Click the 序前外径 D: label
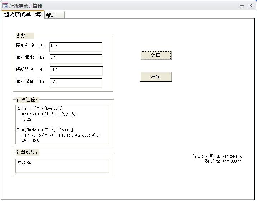Screen dimensions: 257x201 [30, 46]
